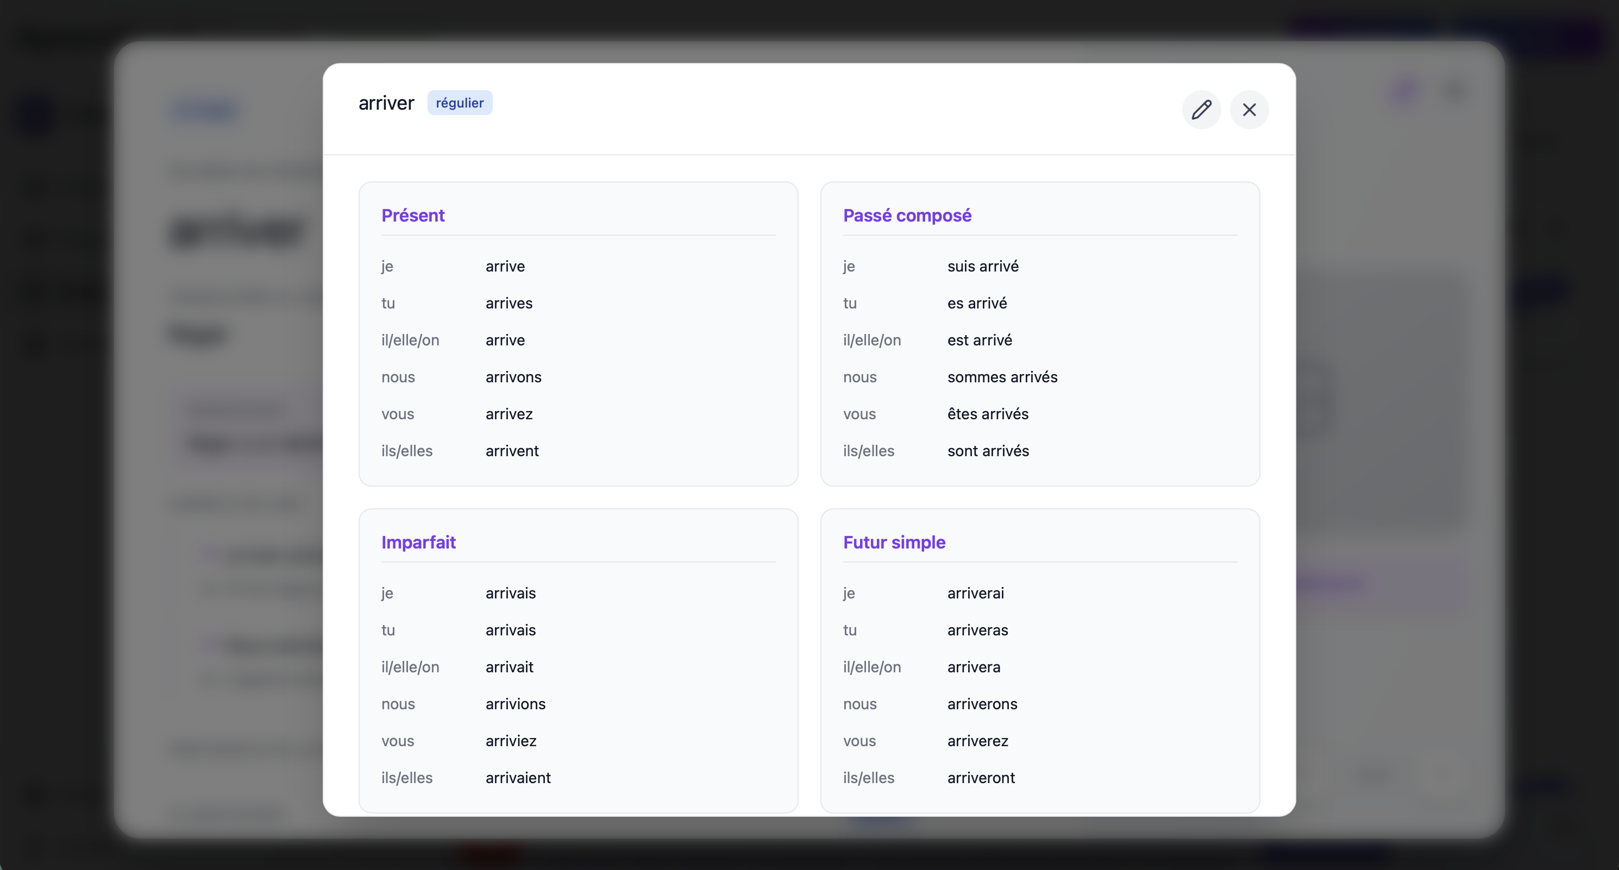1619x870 pixels.
Task: Select the Présent form arrivent
Action: (512, 451)
